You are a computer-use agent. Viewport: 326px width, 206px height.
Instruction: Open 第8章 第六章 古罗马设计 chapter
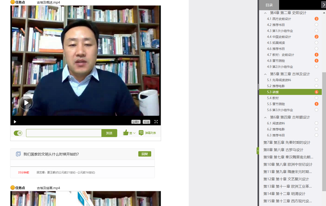(x=283, y=150)
